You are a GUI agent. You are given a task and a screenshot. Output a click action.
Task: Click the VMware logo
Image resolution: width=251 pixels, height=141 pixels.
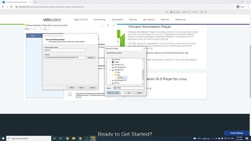pyautogui.click(x=52, y=20)
